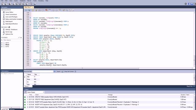Beautify the SQL with broom icon
196x110 pixels.
(64, 10)
